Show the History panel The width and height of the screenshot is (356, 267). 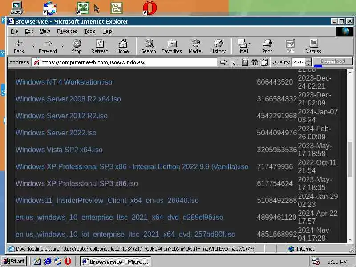(x=218, y=47)
